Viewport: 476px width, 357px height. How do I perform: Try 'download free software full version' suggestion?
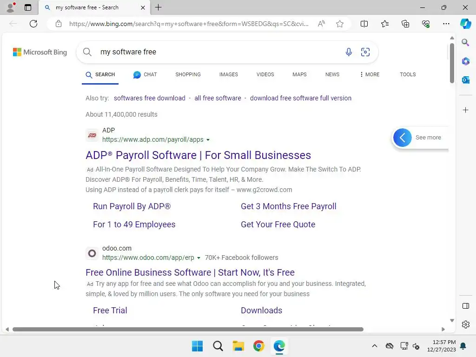(x=301, y=98)
